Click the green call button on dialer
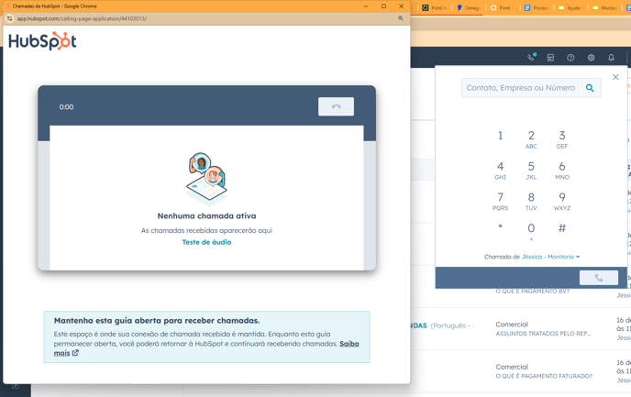 (x=598, y=278)
